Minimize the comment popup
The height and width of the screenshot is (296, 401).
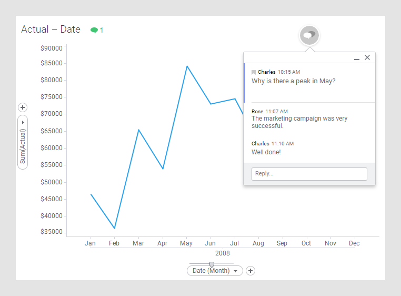pyautogui.click(x=357, y=58)
